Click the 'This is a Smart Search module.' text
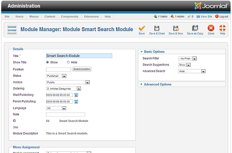The width and height of the screenshot is (232, 153). pyautogui.click(x=67, y=133)
